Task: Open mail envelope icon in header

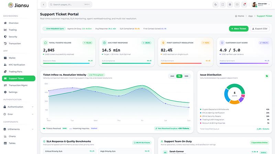Action: [237, 4]
